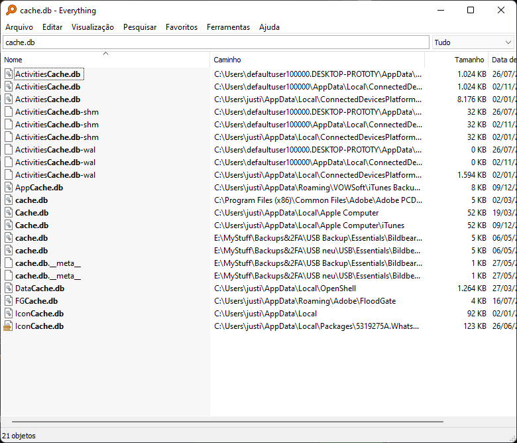This screenshot has width=517, height=443.
Task: Click the 8.176 KB size cell
Action: (x=471, y=99)
